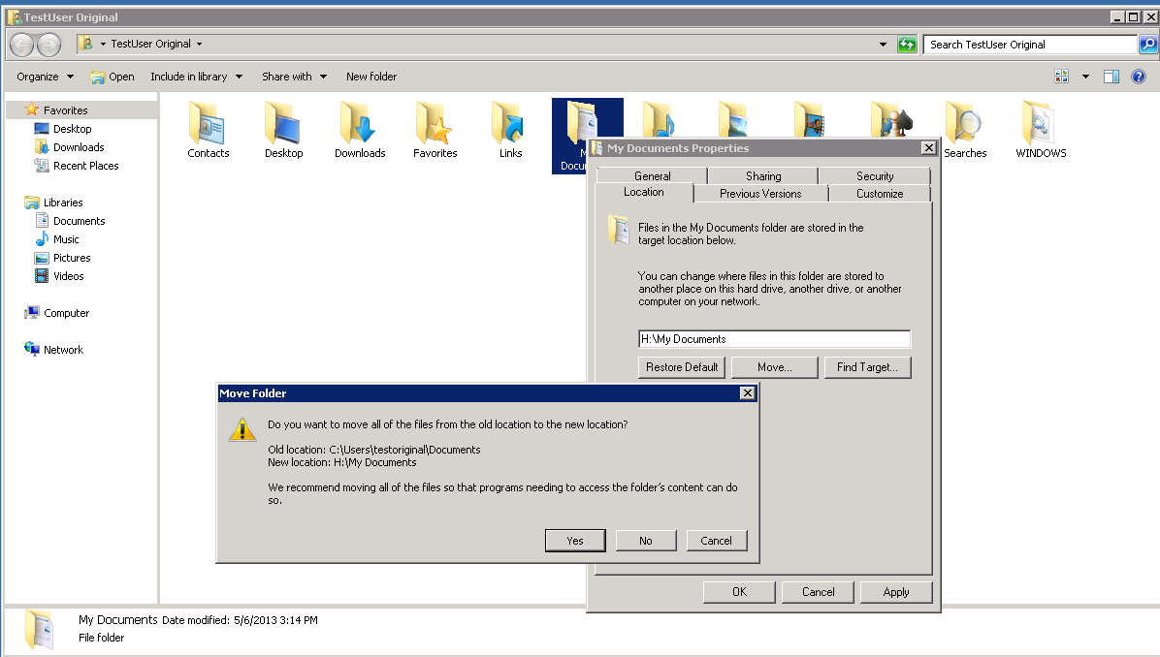The width and height of the screenshot is (1160, 657).
Task: Select the Saved Games folder icon
Action: tap(890, 118)
